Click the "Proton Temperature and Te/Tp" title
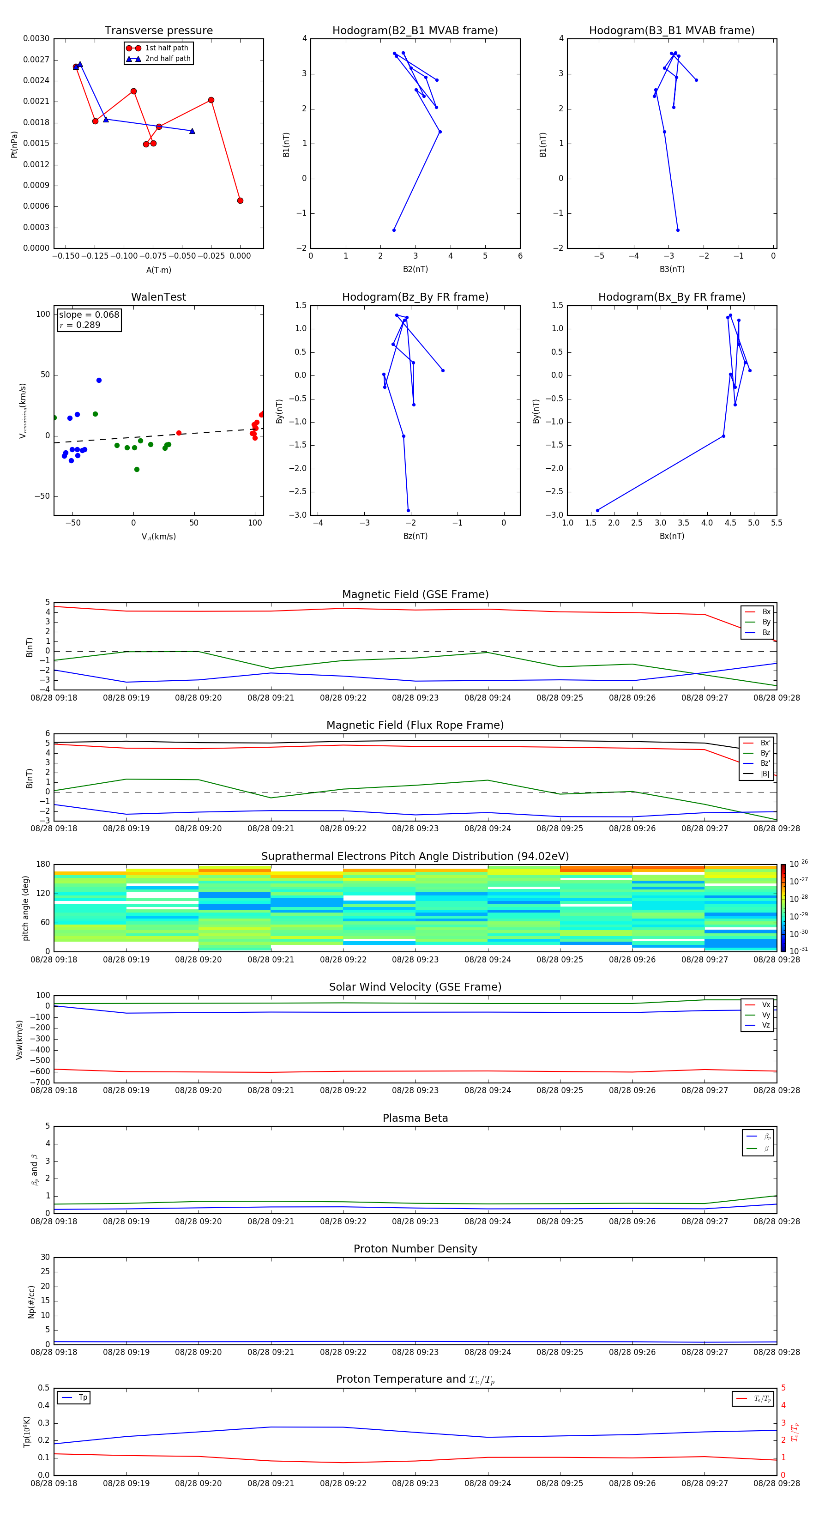Image resolution: width=831 pixels, height=1524 pixels. coord(415,1379)
